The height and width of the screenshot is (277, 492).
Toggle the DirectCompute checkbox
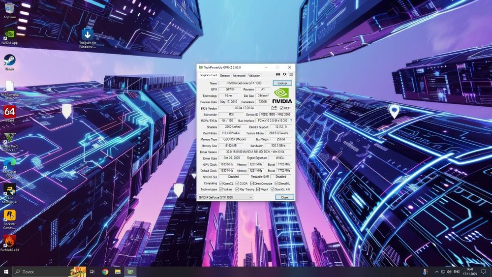[x=251, y=183]
